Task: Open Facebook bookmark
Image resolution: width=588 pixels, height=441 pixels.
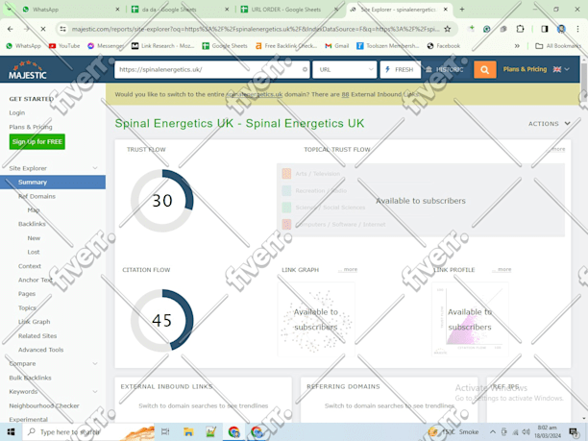Action: click(x=444, y=46)
